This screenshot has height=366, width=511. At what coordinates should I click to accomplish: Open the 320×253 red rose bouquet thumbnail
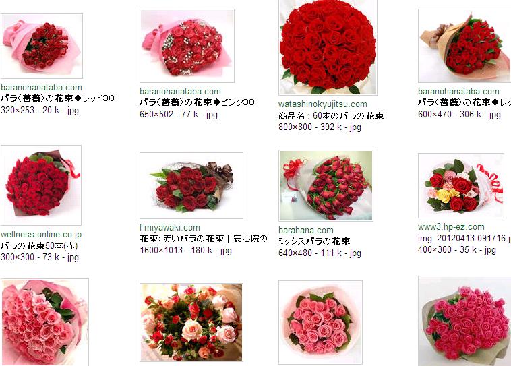click(42, 46)
